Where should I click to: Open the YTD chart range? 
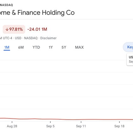click(x=36, y=47)
